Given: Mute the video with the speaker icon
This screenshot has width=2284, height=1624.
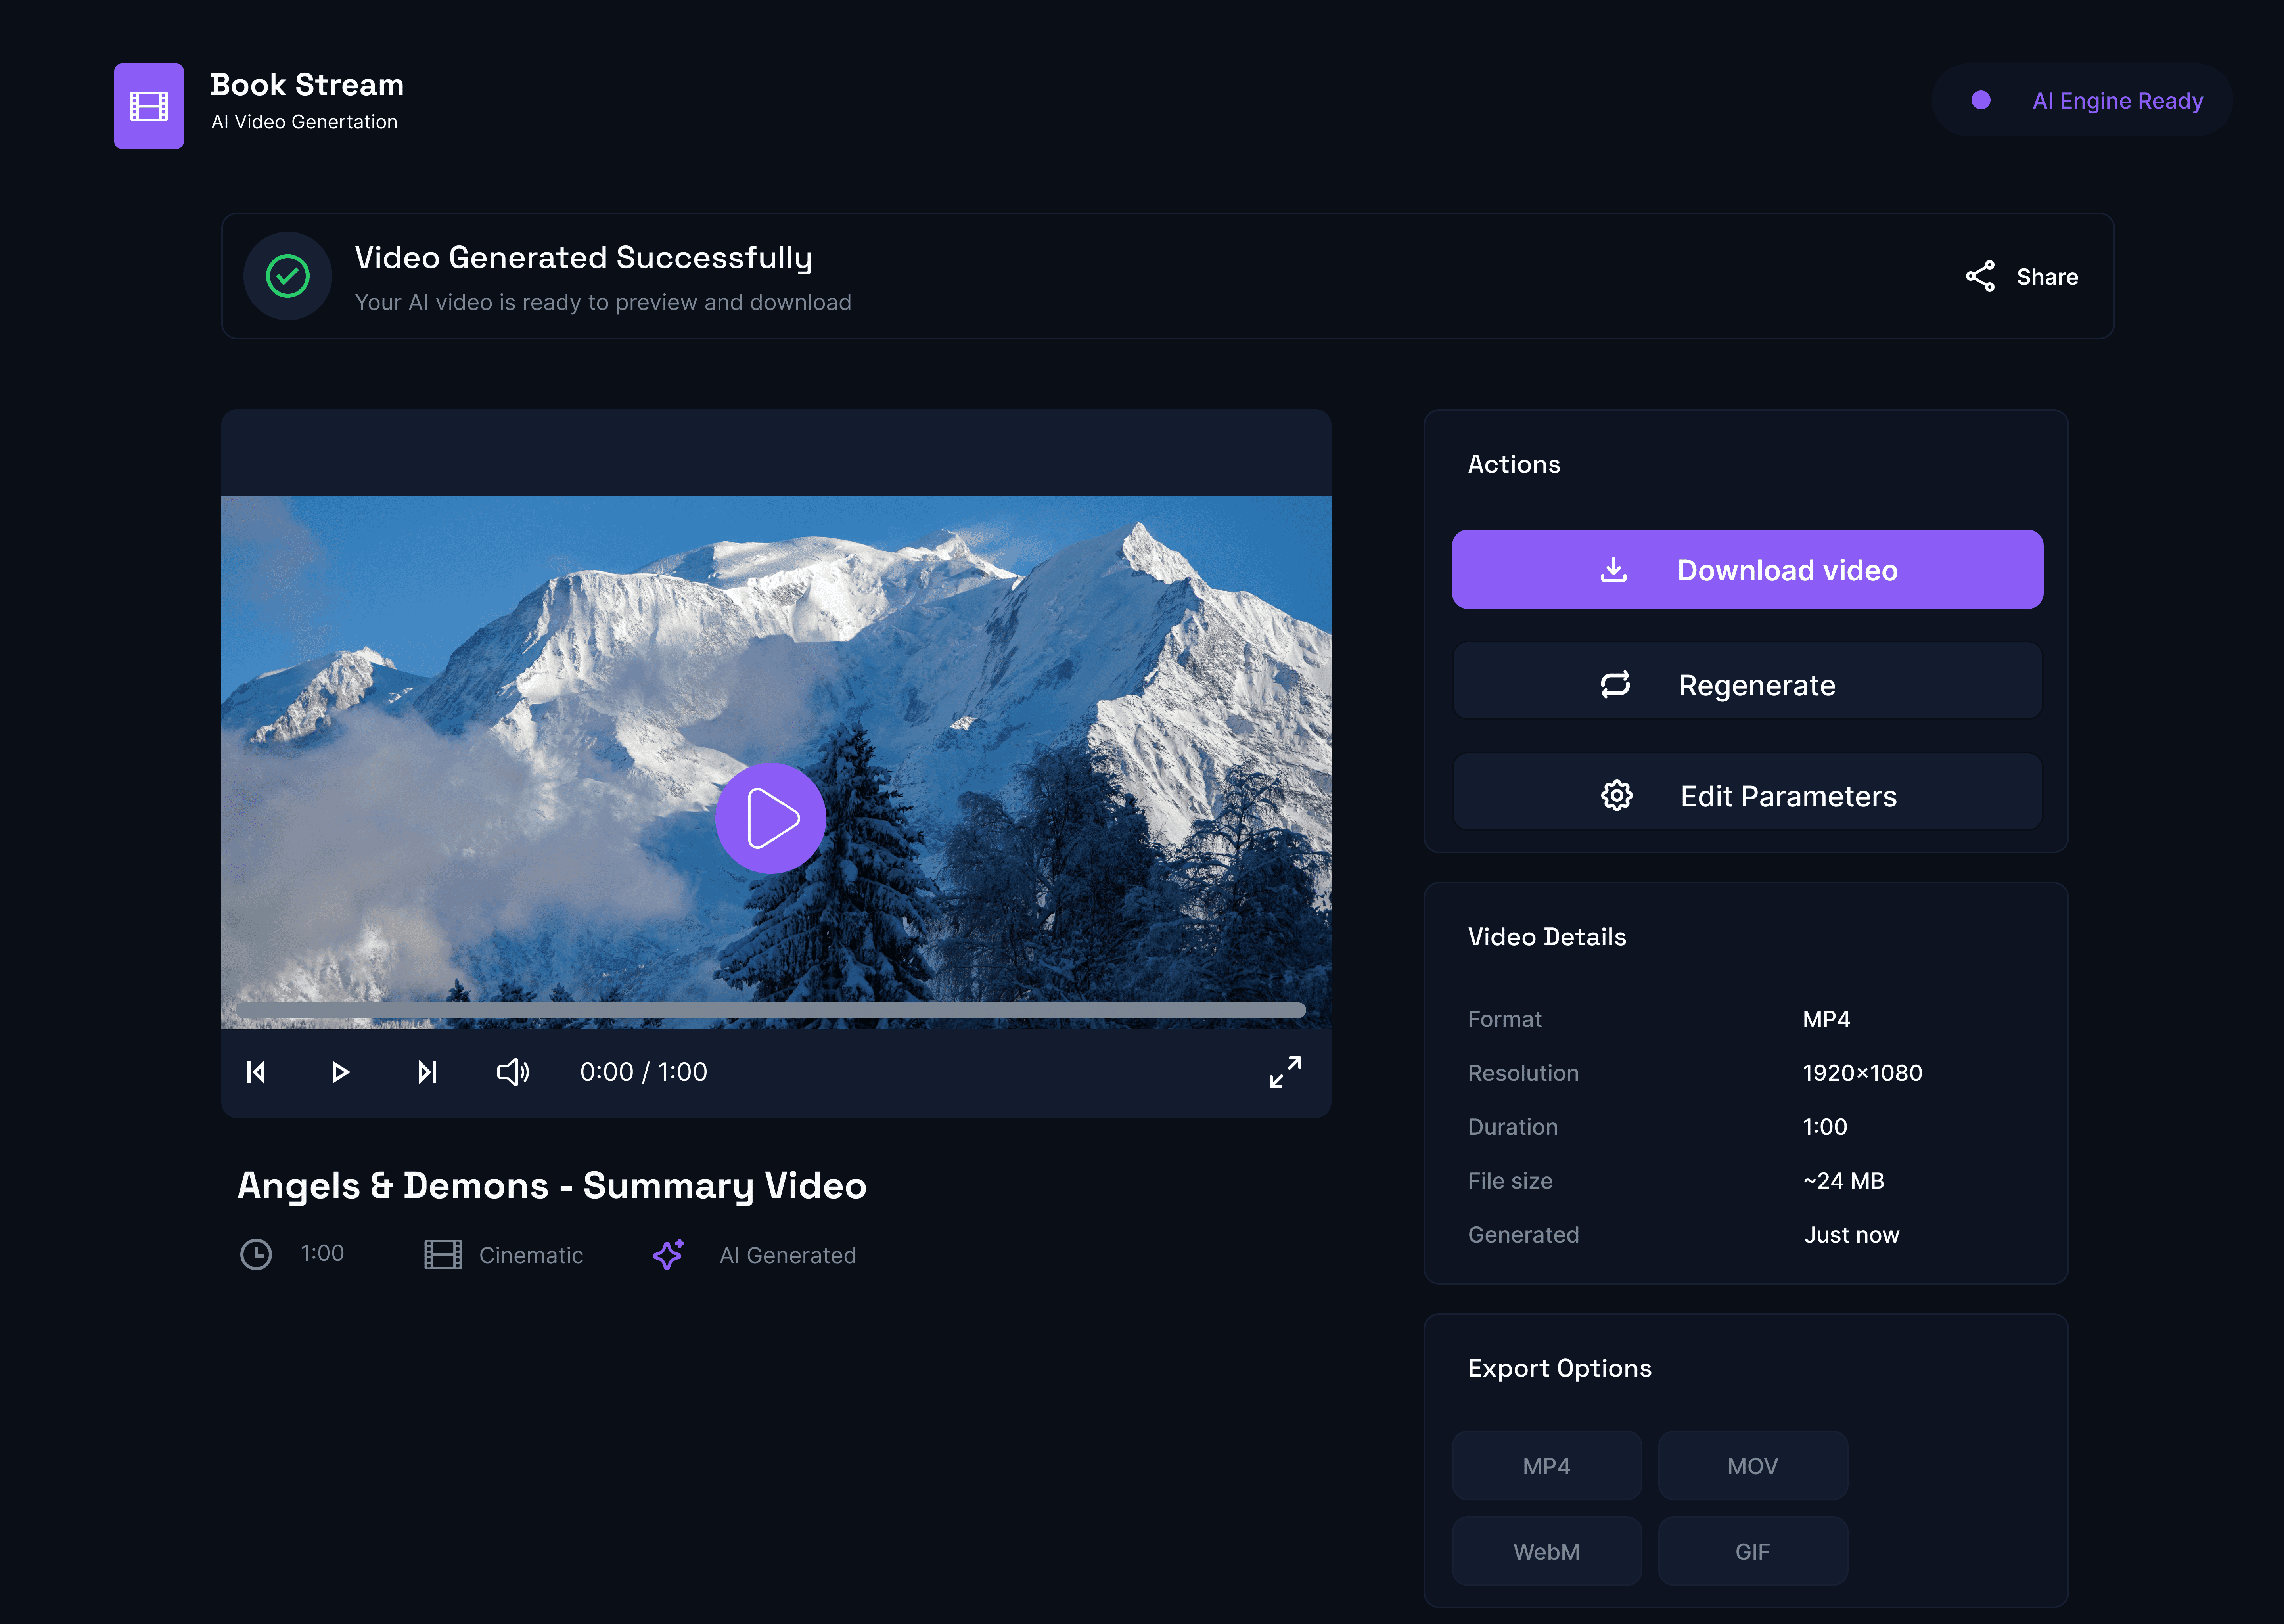Looking at the screenshot, I should pyautogui.click(x=513, y=1072).
